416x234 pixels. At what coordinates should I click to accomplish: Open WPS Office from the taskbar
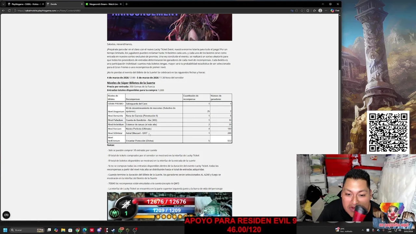point(92,230)
